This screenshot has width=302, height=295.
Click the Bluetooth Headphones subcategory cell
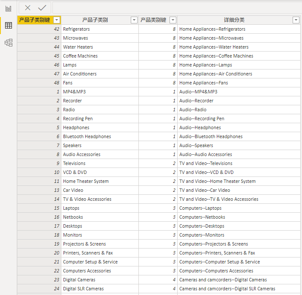[x=87, y=136]
